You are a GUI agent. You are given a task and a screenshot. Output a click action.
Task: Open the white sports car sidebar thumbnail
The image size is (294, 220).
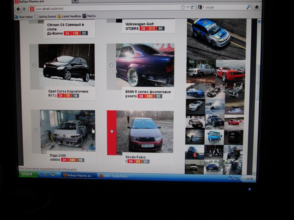(x=195, y=107)
